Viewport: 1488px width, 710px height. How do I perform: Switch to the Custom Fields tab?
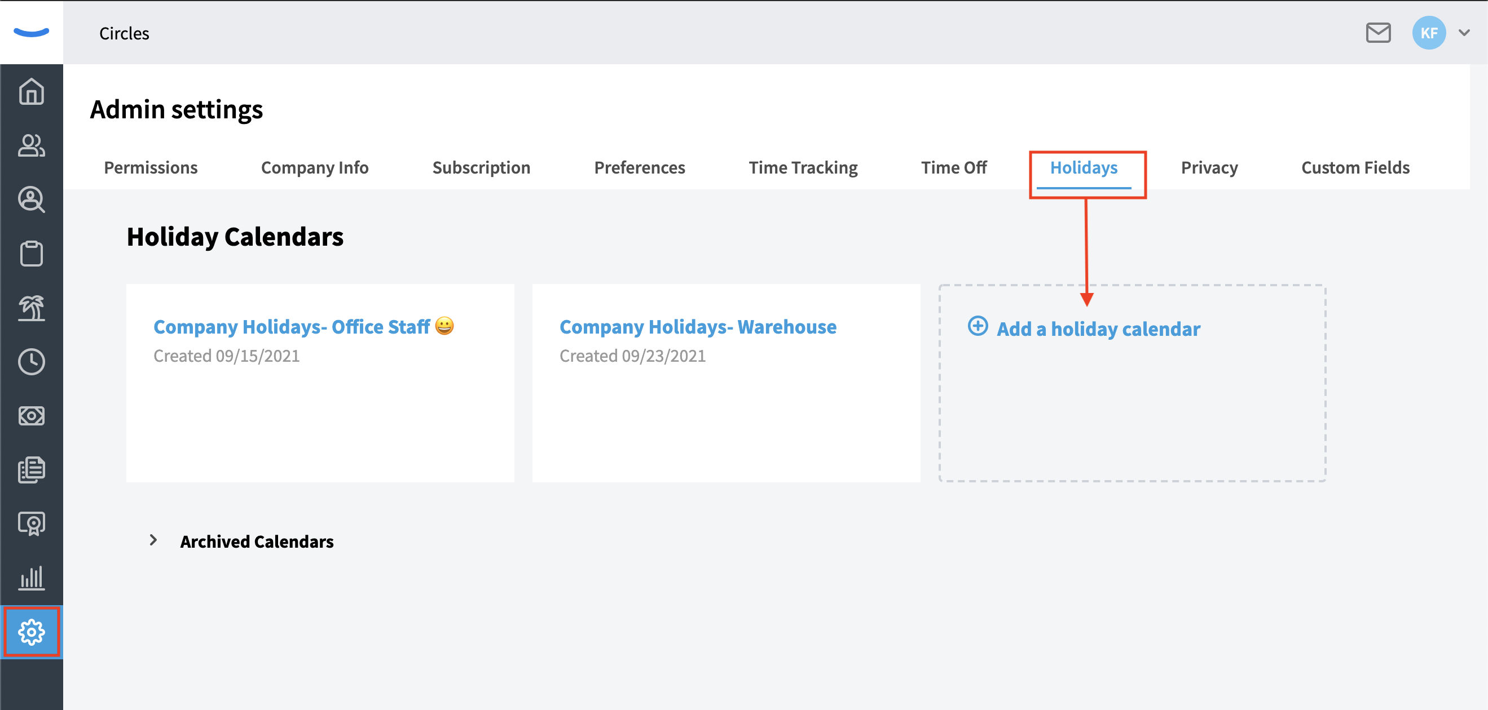pos(1355,167)
